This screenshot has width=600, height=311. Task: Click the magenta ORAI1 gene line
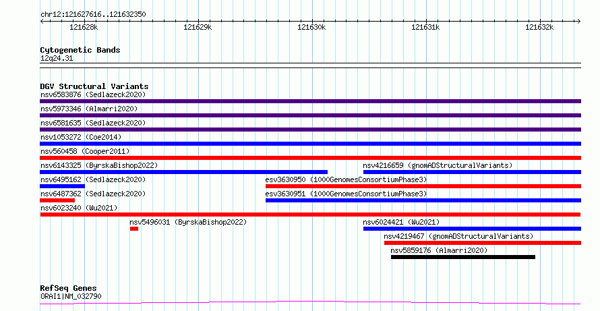point(310,303)
